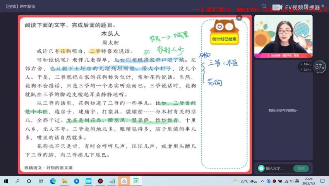The image size is (329, 186).
Task: Click the 发送 send button
Action: pos(301,168)
